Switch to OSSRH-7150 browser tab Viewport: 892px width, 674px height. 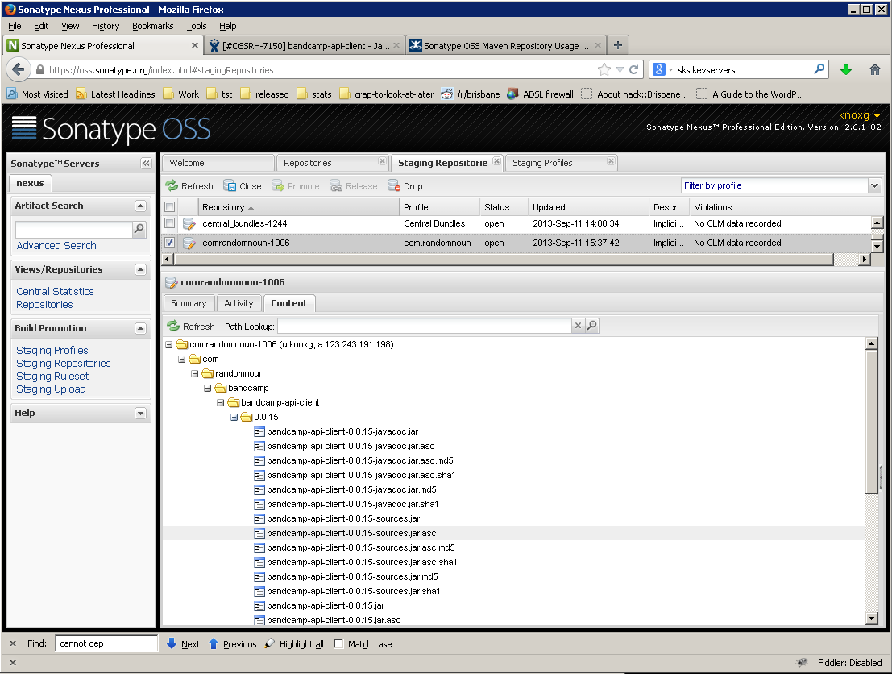(x=303, y=45)
